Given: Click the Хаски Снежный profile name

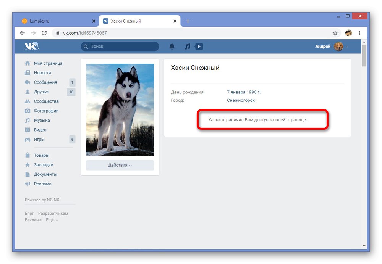Looking at the screenshot, I should 195,68.
